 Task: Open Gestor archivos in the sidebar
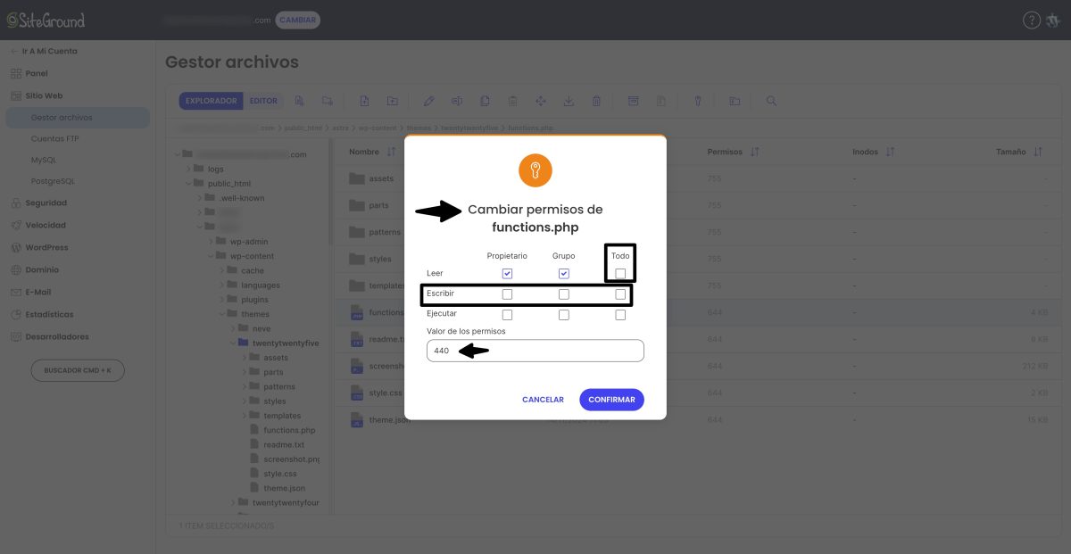click(x=78, y=117)
